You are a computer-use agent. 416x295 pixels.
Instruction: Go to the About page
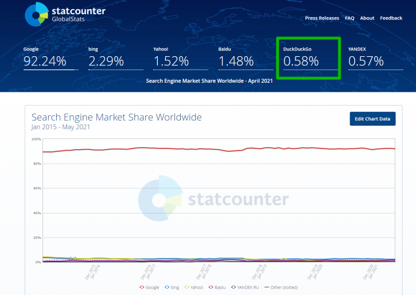click(367, 18)
